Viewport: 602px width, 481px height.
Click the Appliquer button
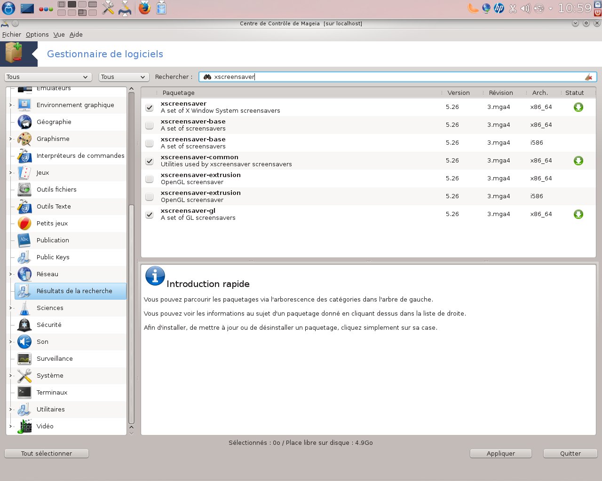[x=501, y=454]
